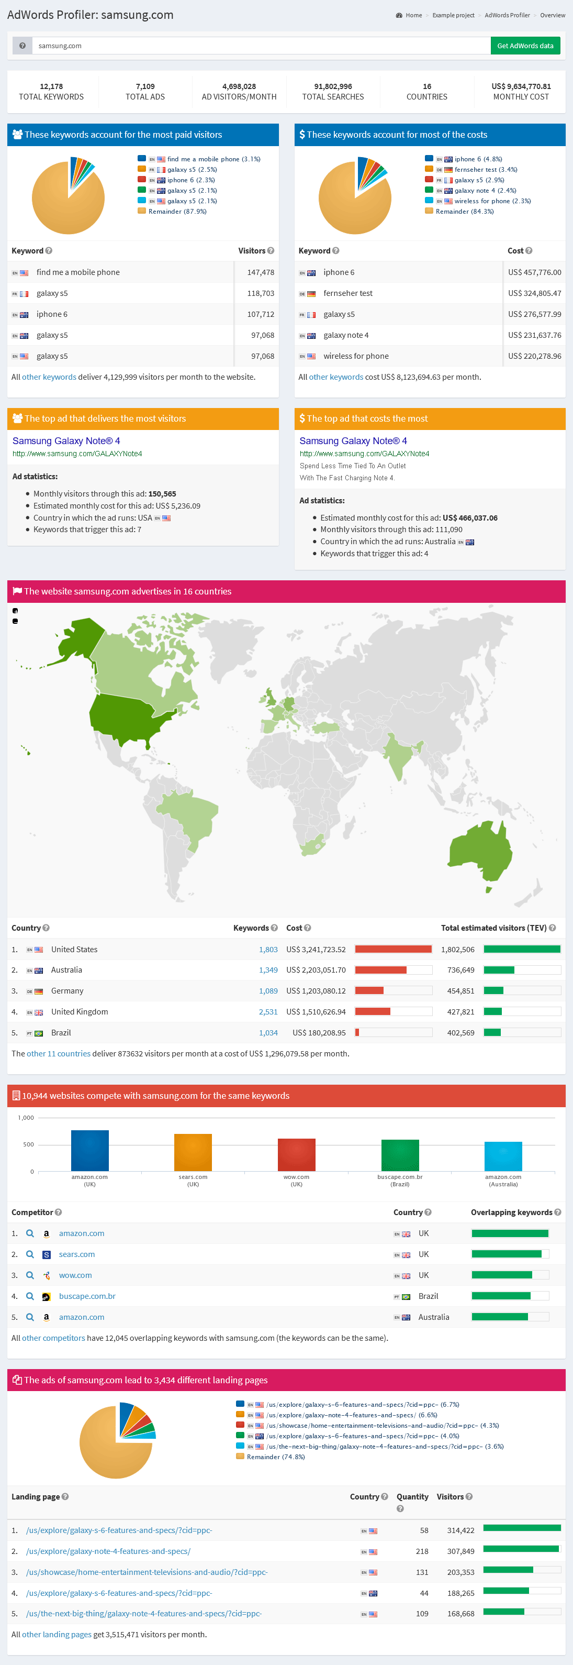Click the find me a mobile phone keyword row
573x1665 pixels.
point(143,273)
